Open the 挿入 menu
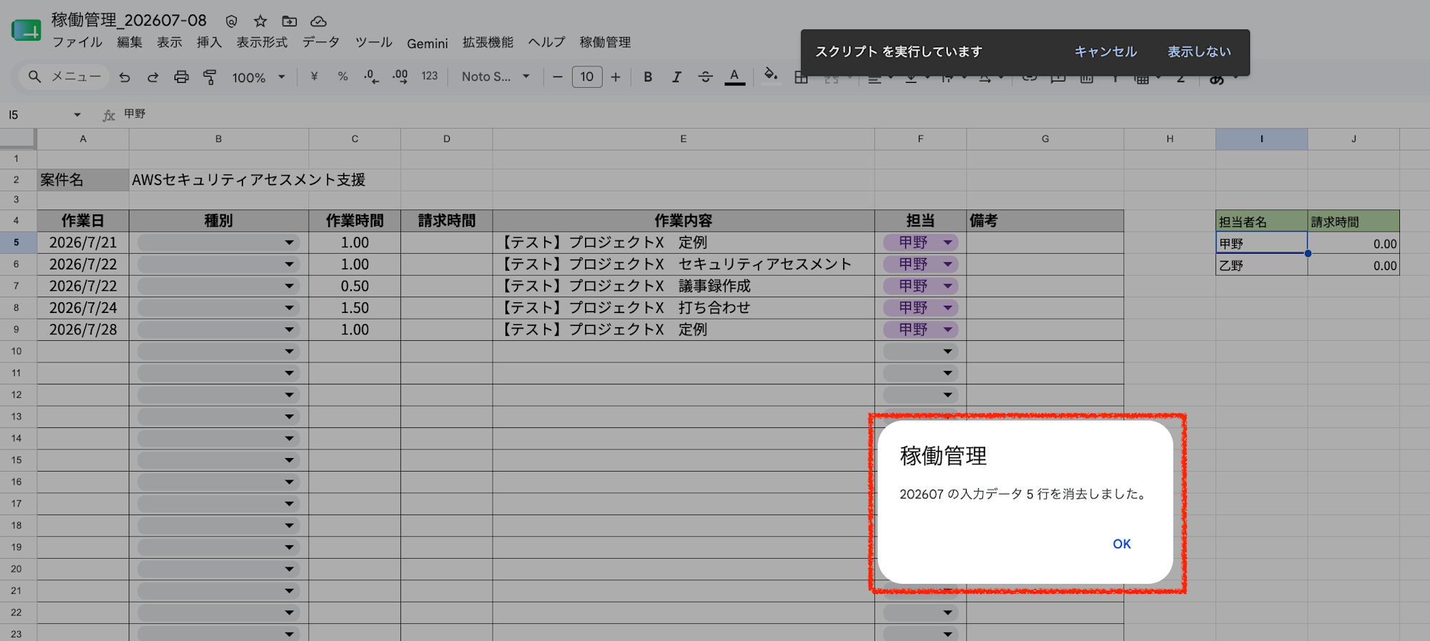 pos(209,42)
